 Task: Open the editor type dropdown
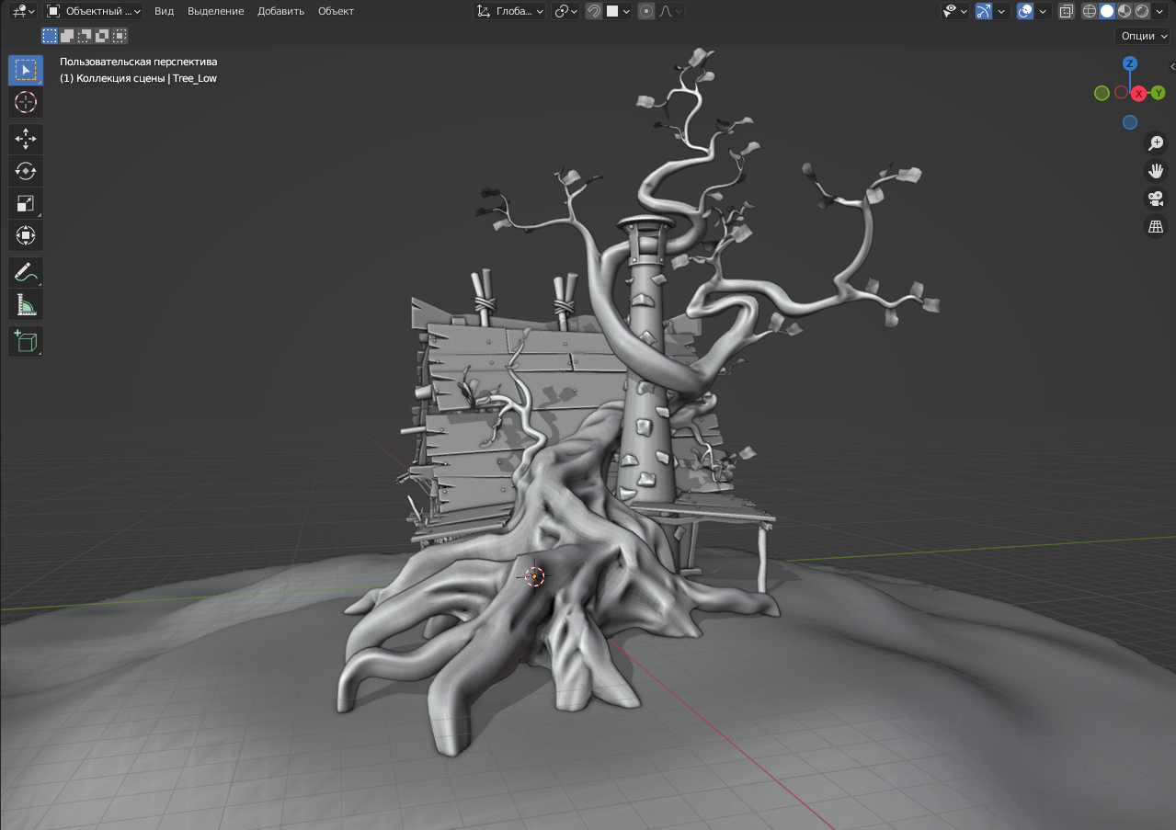[x=24, y=11]
